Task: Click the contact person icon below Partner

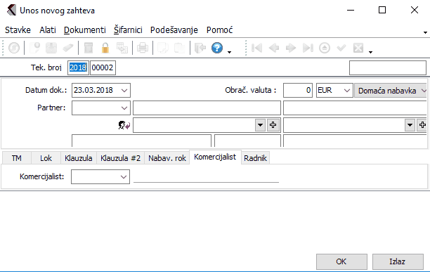Action: coord(124,125)
